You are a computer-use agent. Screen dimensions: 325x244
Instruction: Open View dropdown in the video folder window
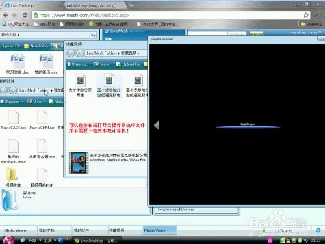tap(103, 64)
